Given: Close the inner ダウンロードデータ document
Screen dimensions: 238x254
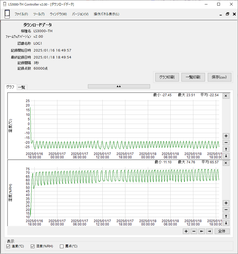Looking at the screenshot, I should [234, 14].
